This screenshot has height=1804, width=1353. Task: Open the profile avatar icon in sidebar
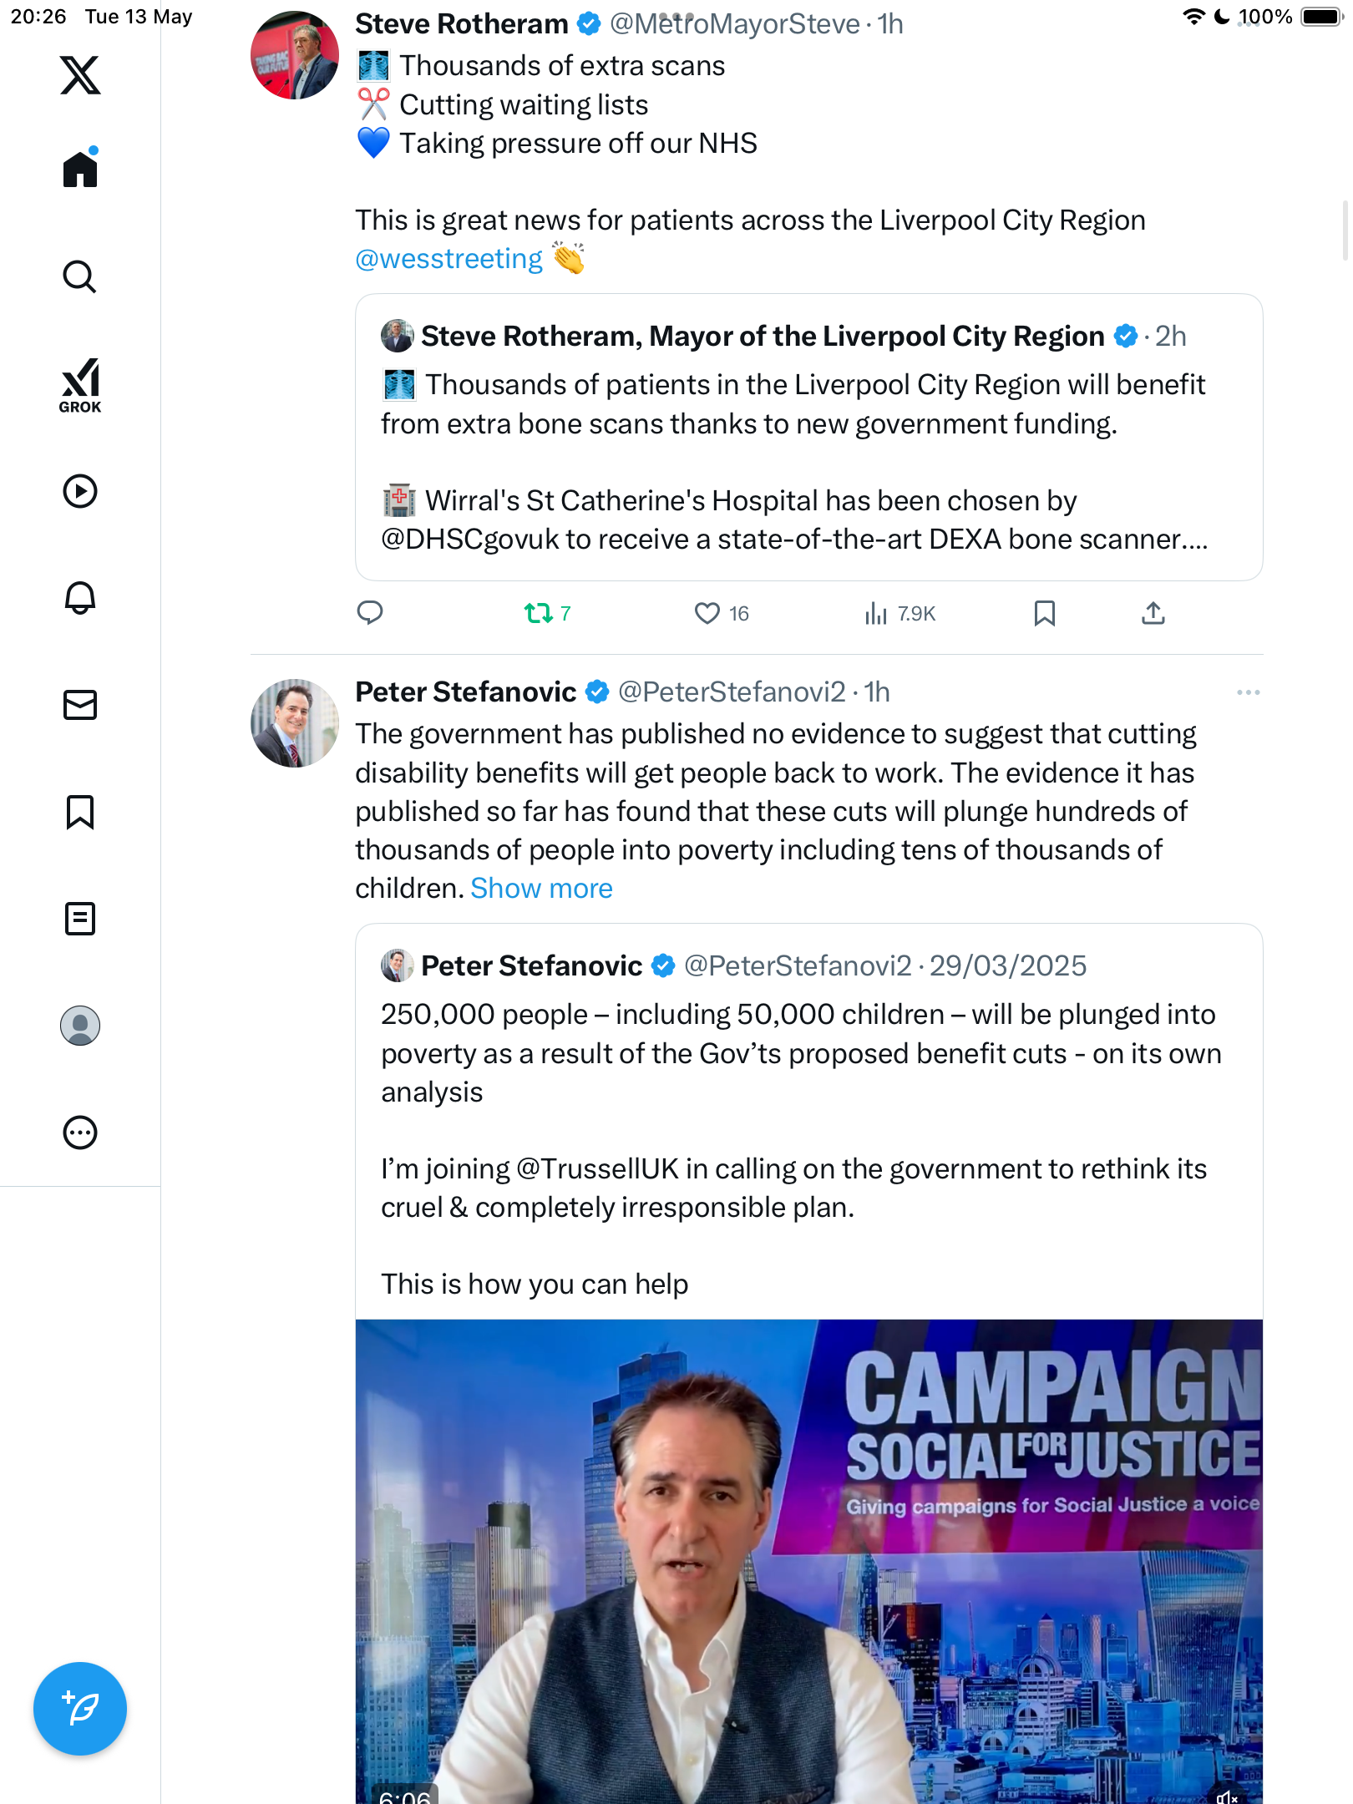pos(80,1026)
